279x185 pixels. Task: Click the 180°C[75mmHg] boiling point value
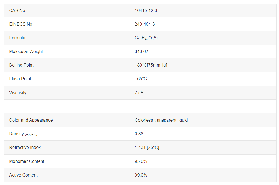click(x=151, y=65)
